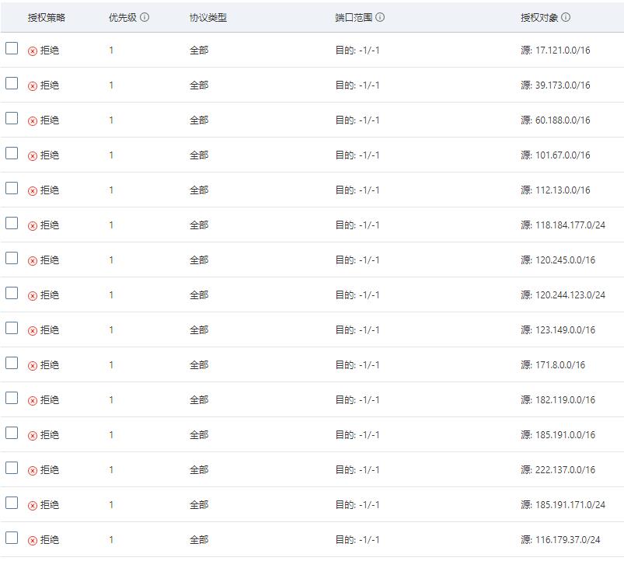Viewport: 624px width, 561px height.
Task: Click the red deny icon in the 123.149.0.0/16 row
Action: click(x=33, y=331)
